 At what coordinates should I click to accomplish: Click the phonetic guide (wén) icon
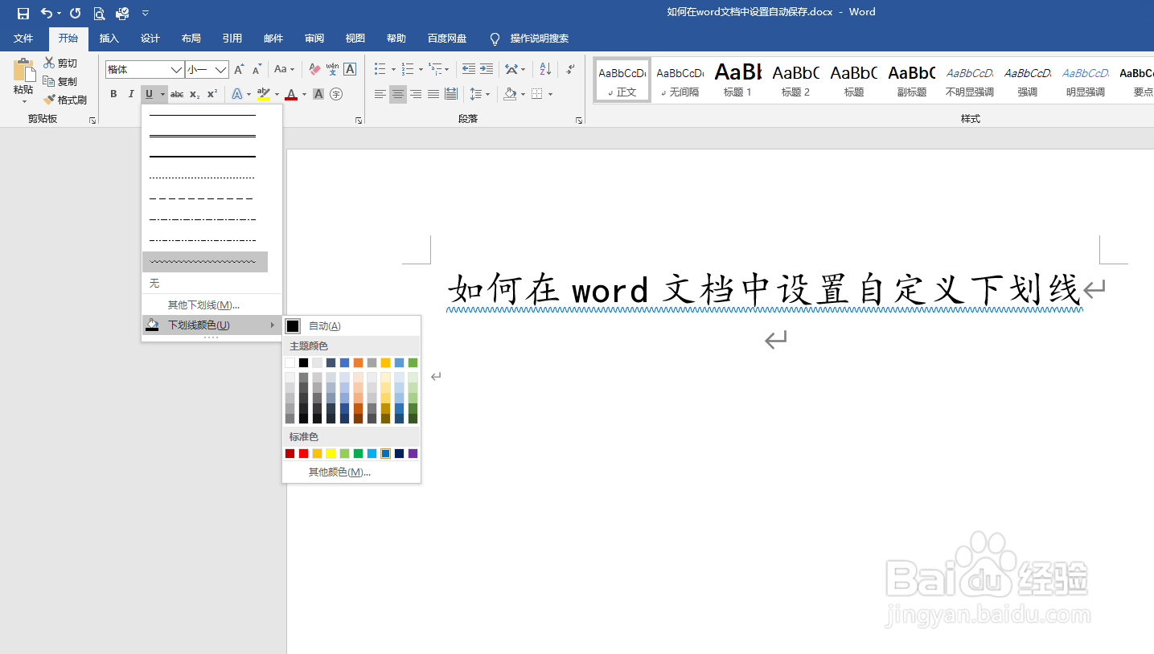click(332, 70)
